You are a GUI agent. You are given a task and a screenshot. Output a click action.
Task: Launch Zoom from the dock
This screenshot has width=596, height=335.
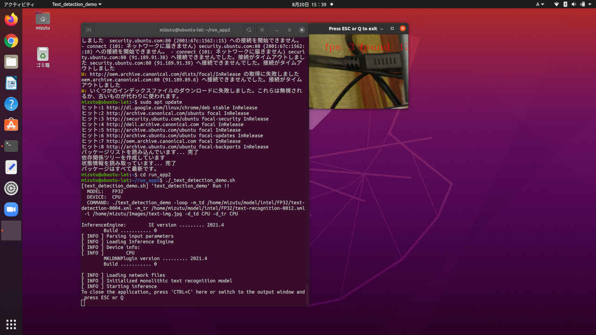[x=11, y=209]
